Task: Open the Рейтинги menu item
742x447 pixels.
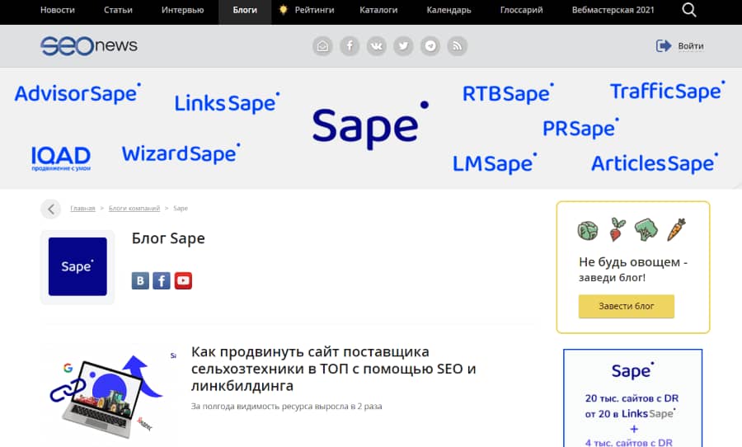Action: (314, 10)
